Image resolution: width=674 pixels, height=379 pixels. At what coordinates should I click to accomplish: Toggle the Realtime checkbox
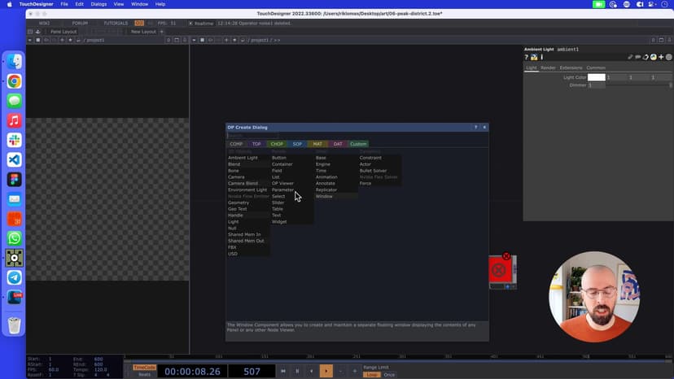click(x=190, y=23)
